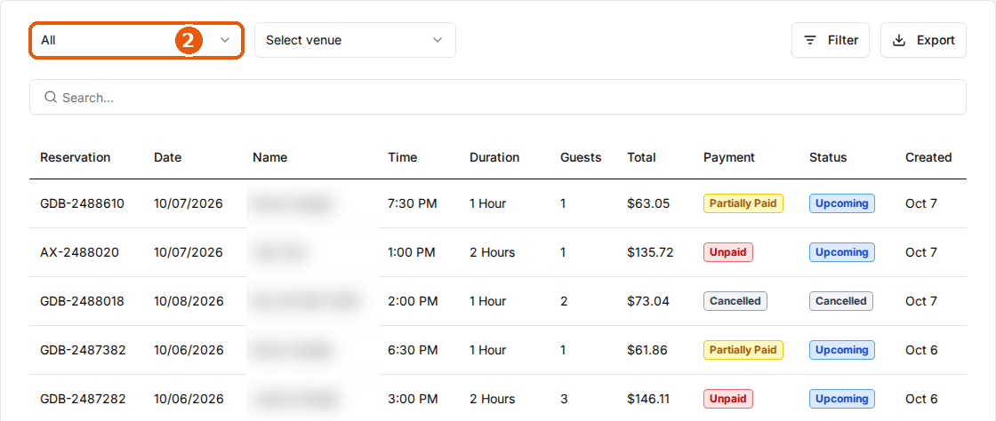Viewport: 996px width, 421px height.
Task: Click time 3:00 PM
Action: point(413,399)
